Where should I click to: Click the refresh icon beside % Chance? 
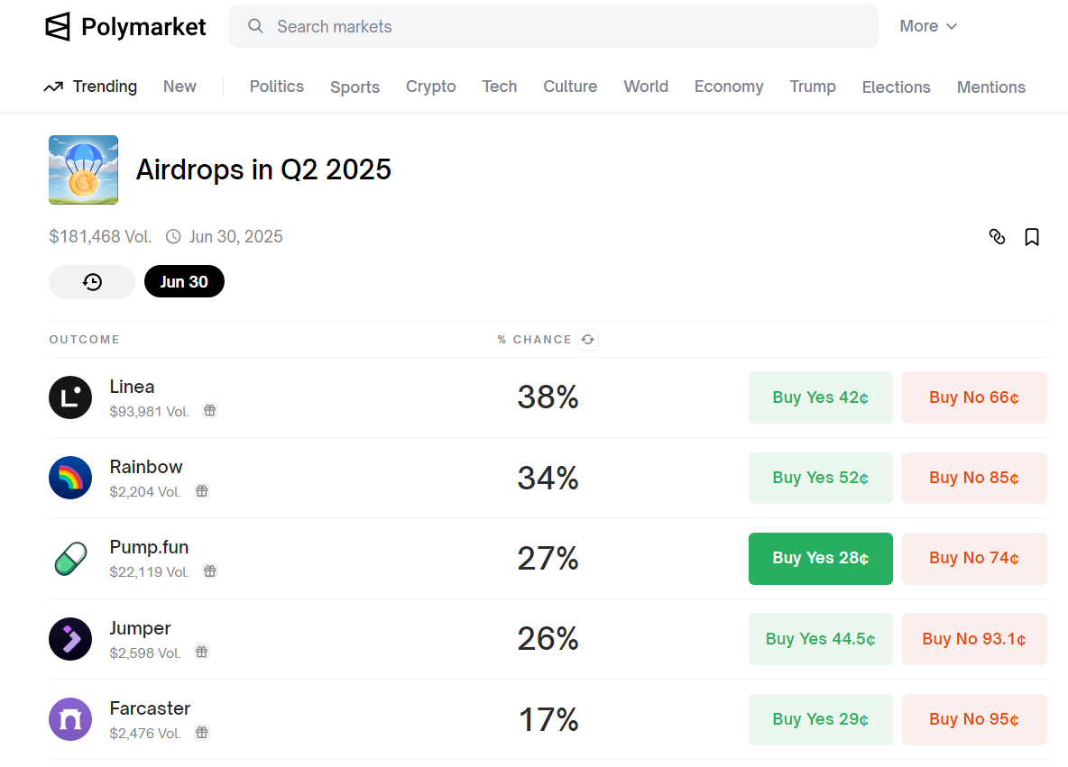(x=588, y=340)
